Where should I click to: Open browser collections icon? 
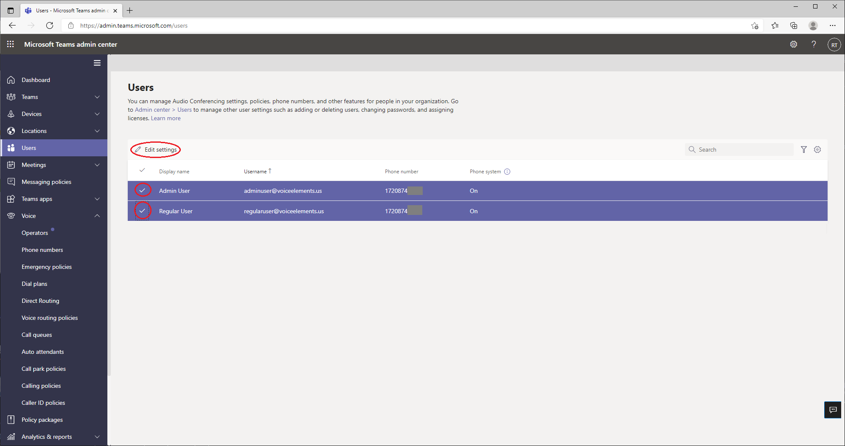[794, 25]
